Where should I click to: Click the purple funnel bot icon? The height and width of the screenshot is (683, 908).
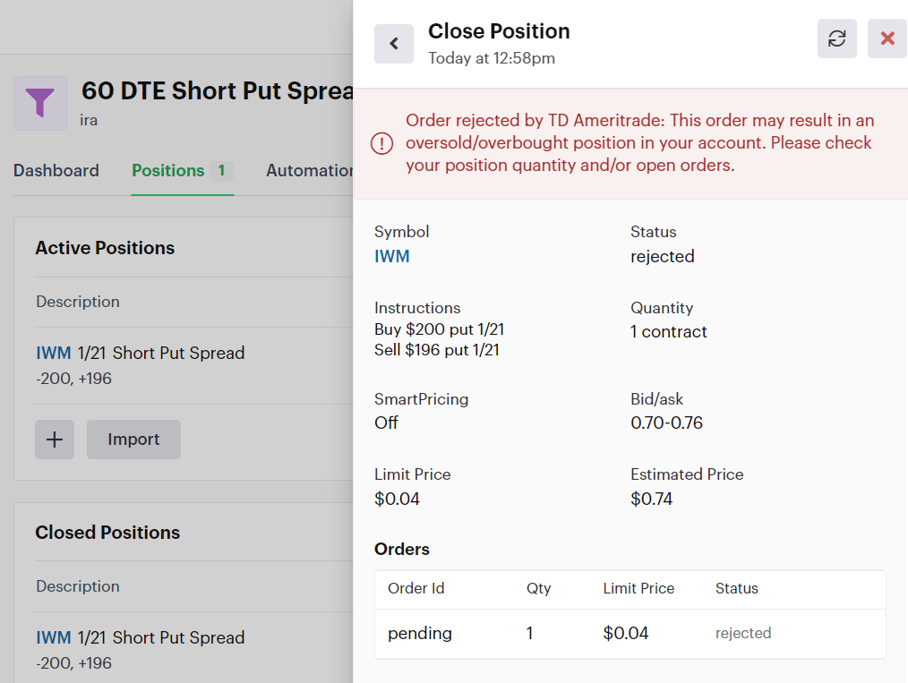click(x=40, y=103)
